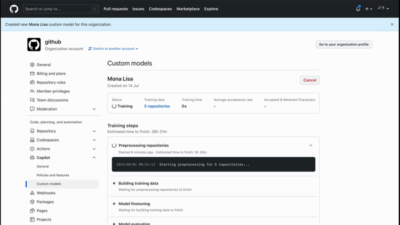This screenshot has height=225, width=400.
Task: Click the Billing and plans icon
Action: point(32,73)
